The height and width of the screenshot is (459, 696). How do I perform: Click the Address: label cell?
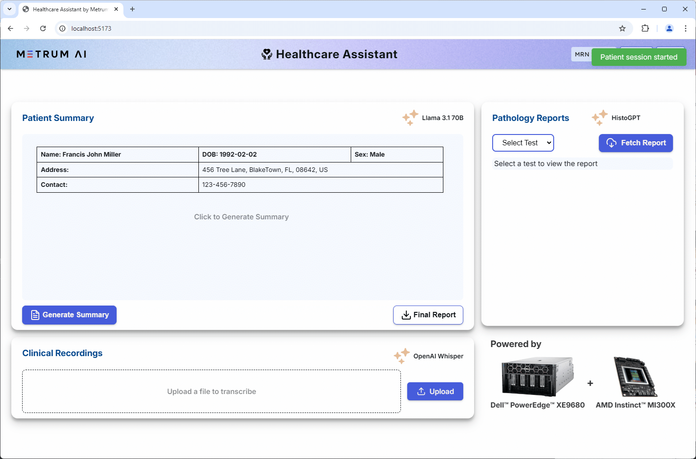[118, 170]
